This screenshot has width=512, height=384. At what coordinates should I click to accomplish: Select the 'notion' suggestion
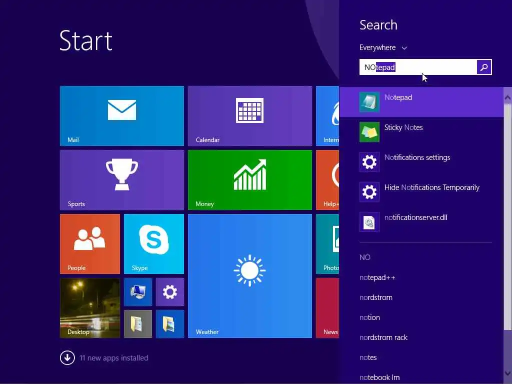pos(369,317)
